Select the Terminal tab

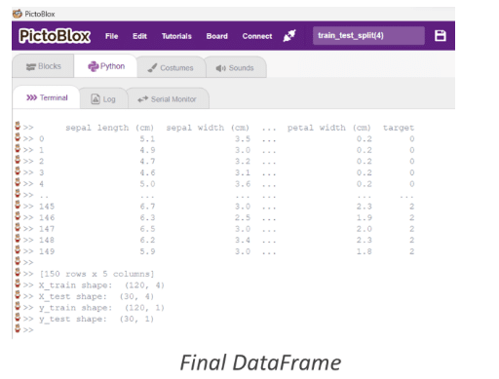click(x=47, y=97)
